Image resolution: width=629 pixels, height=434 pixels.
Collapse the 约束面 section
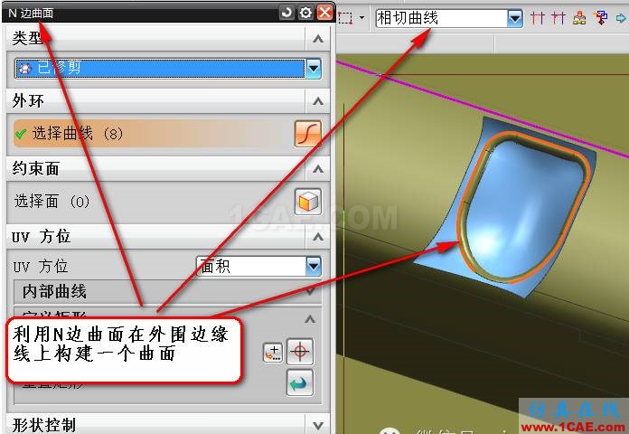(x=318, y=169)
